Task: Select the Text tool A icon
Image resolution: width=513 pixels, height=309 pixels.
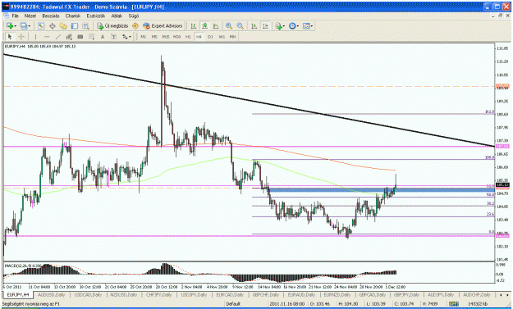Action: click(103, 37)
